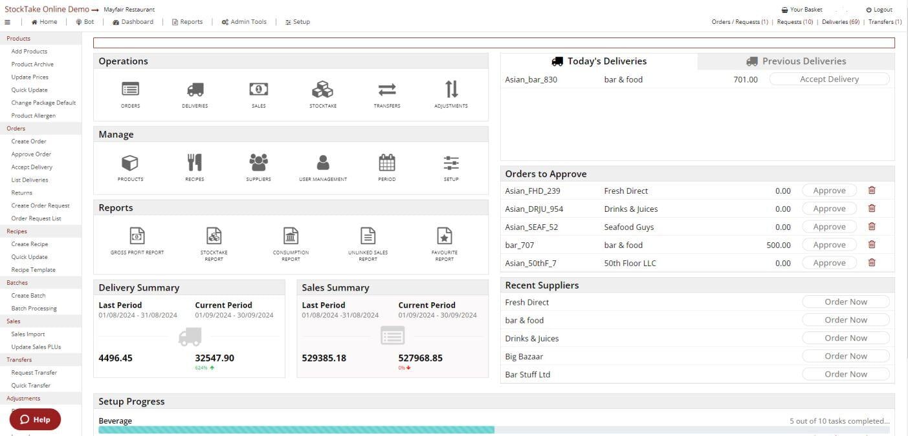Toggle the hamburger sidebar menu
The image size is (908, 436).
[8, 22]
